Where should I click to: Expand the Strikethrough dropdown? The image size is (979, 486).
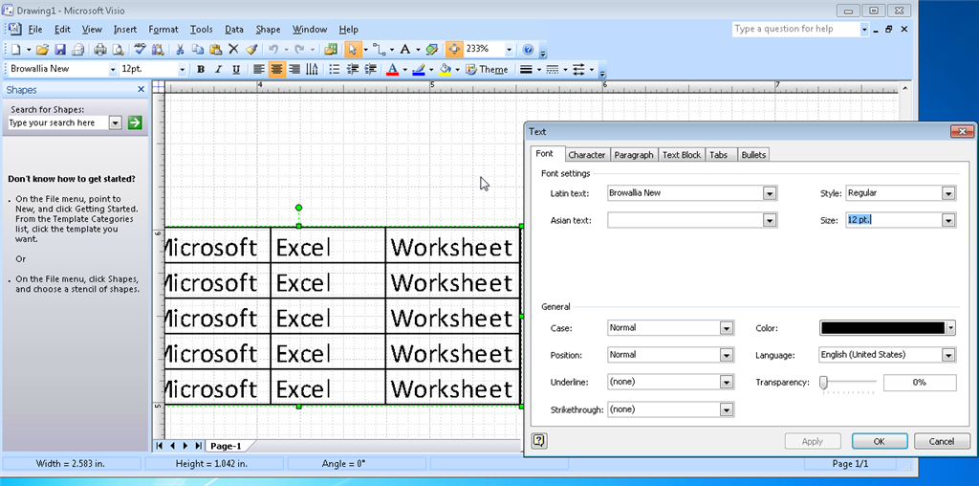point(727,409)
